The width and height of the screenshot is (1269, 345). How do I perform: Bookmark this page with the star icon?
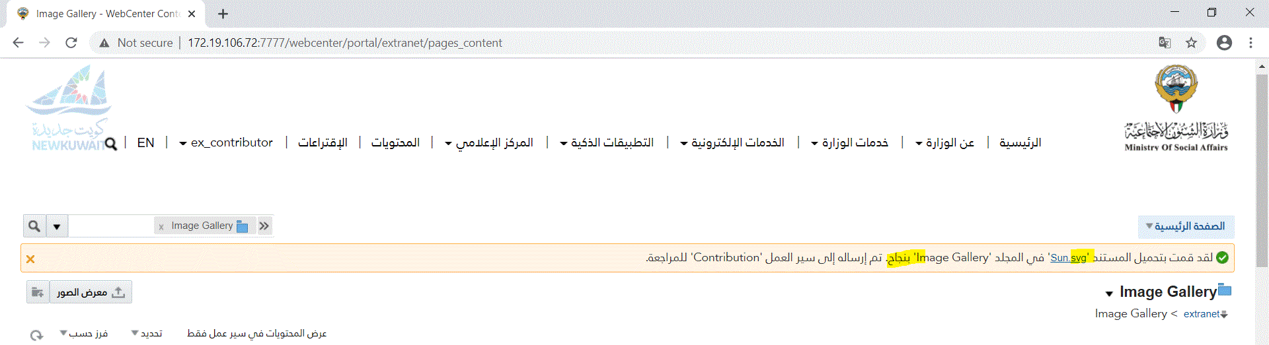pos(1191,43)
